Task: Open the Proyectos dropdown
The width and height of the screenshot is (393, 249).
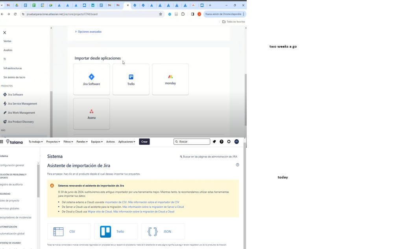Action: (53, 142)
